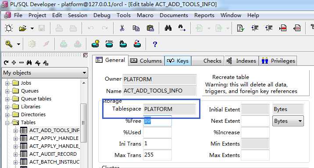
Task: Close the object browser panel
Action: 86,55
